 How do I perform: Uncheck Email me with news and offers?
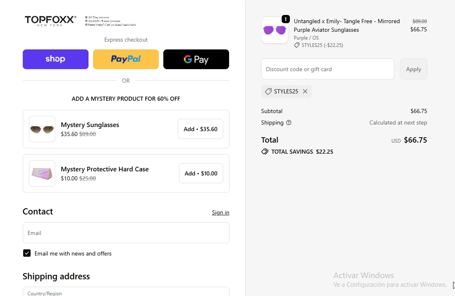coord(27,253)
